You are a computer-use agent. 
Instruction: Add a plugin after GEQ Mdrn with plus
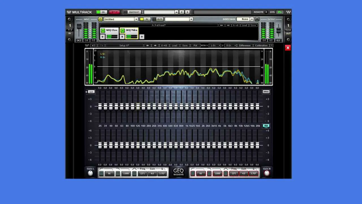tap(142, 37)
